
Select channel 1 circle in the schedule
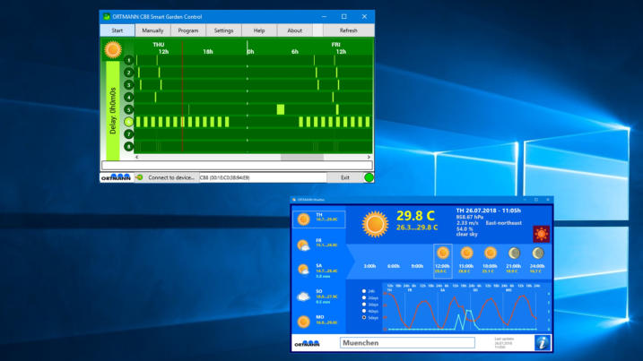point(129,61)
